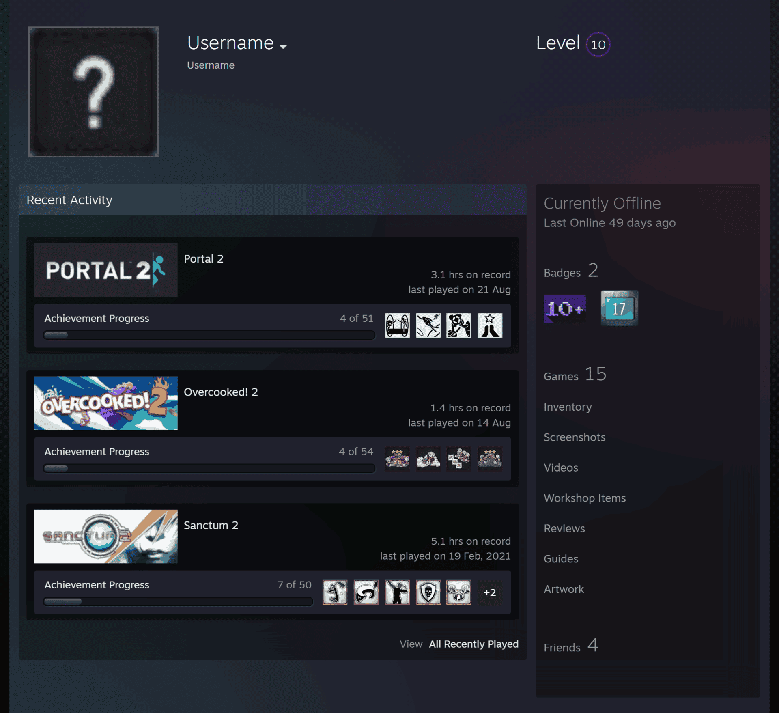This screenshot has width=779, height=713.
Task: Open the 17 game collector badge
Action: point(619,308)
